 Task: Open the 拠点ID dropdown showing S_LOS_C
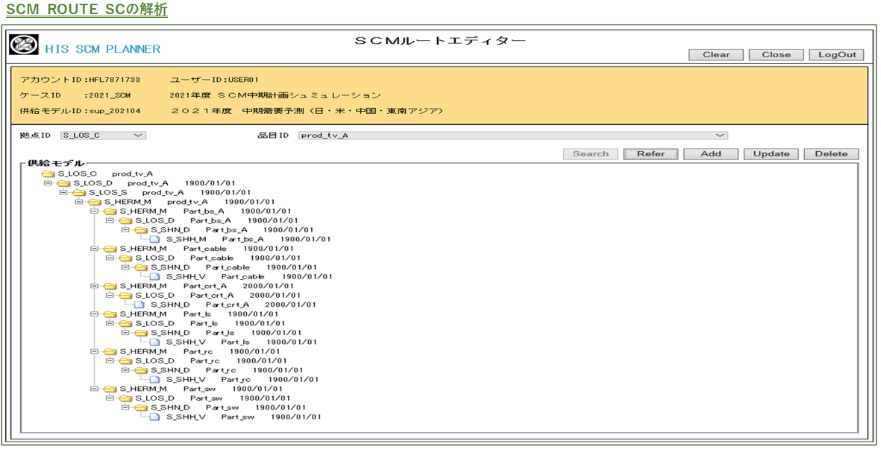pyautogui.click(x=103, y=136)
